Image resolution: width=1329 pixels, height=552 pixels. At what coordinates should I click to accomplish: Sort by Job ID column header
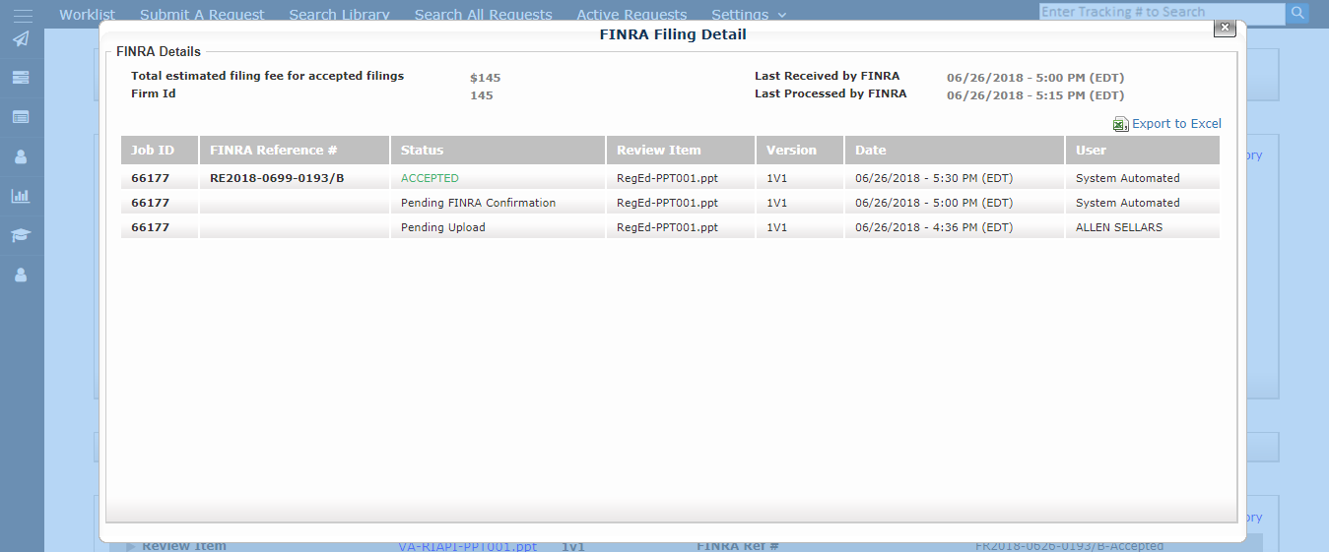click(160, 151)
